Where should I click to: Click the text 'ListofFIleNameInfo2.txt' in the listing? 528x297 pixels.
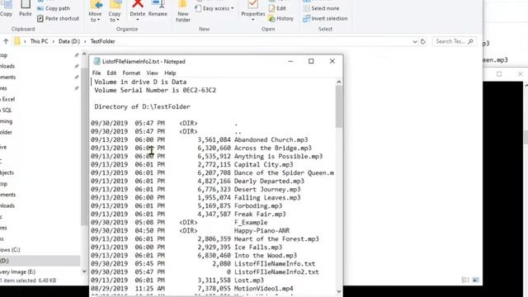tap(276, 271)
